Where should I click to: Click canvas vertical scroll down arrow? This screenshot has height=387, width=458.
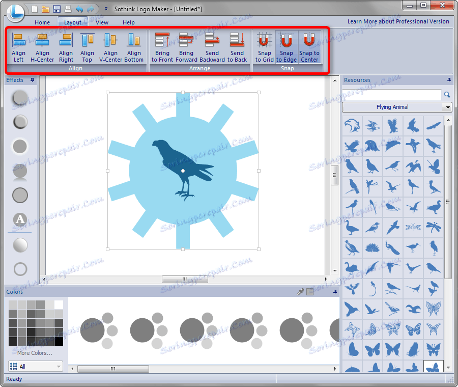click(x=335, y=271)
